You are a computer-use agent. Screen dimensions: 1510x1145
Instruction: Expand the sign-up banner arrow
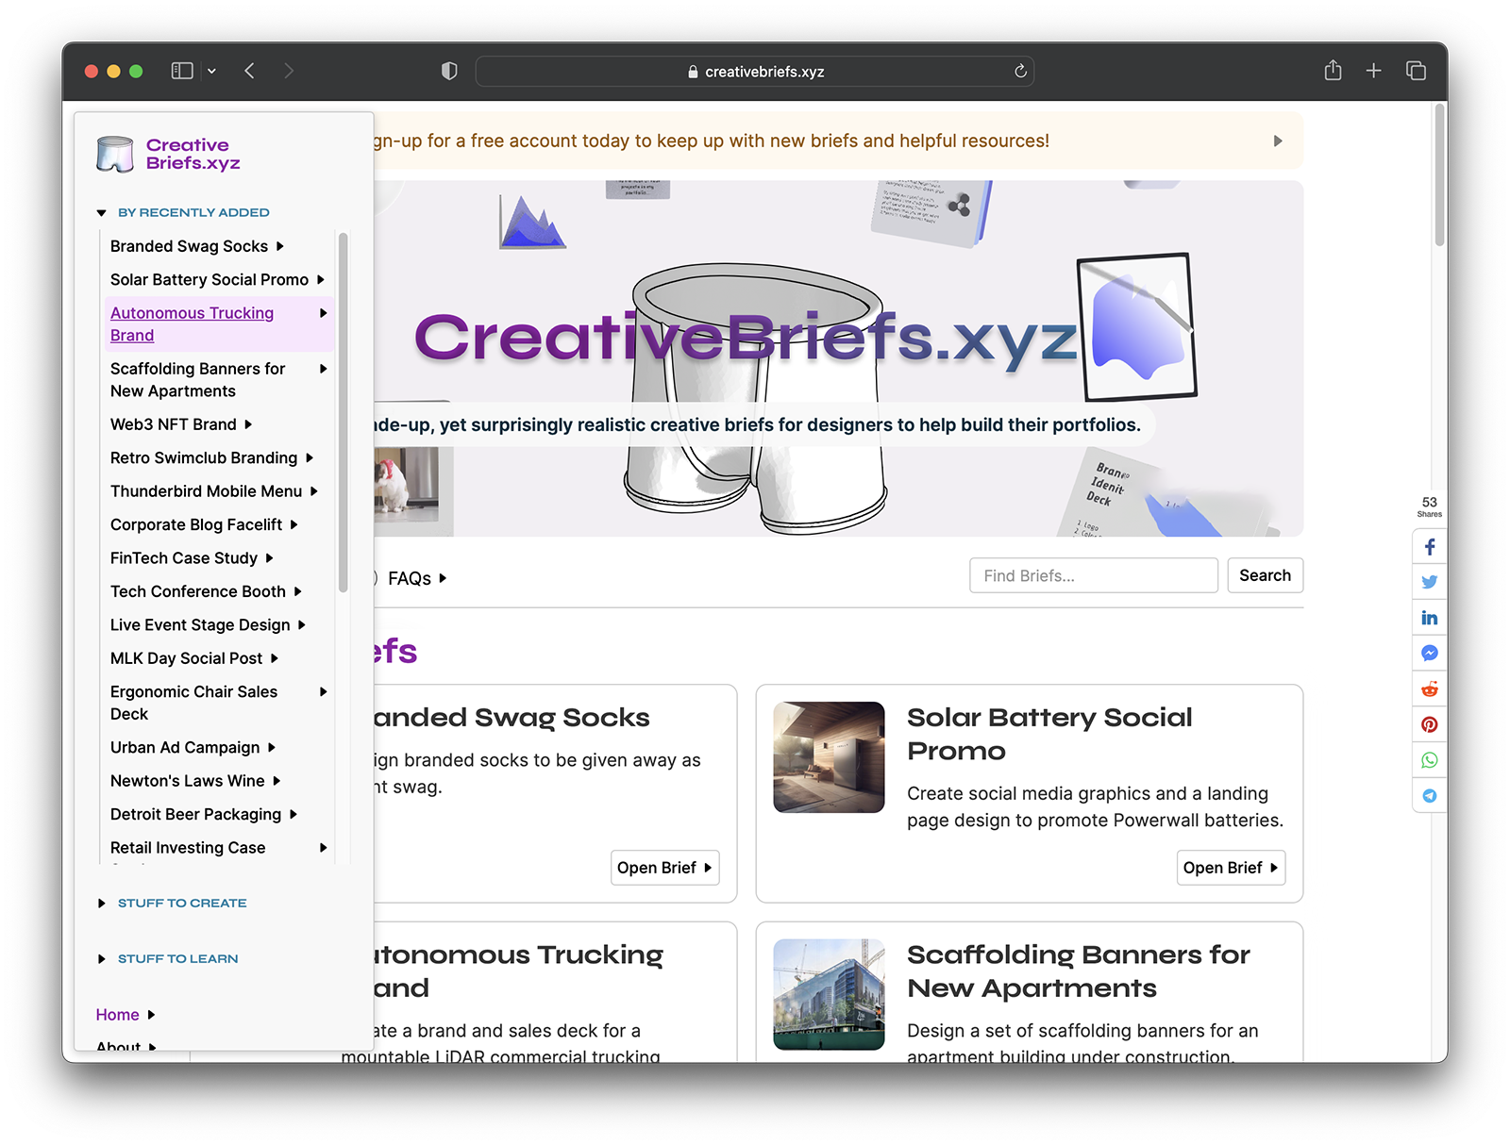pyautogui.click(x=1278, y=141)
